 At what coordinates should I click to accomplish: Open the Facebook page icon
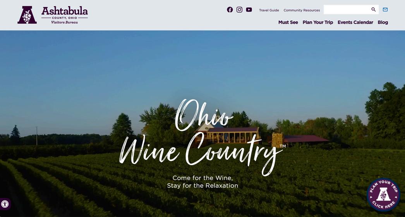(230, 10)
